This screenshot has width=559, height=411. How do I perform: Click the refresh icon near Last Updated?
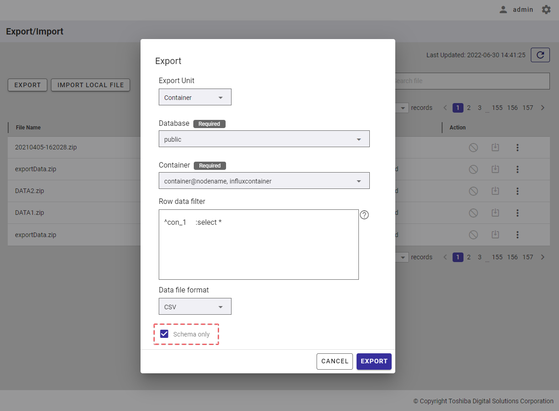[540, 55]
